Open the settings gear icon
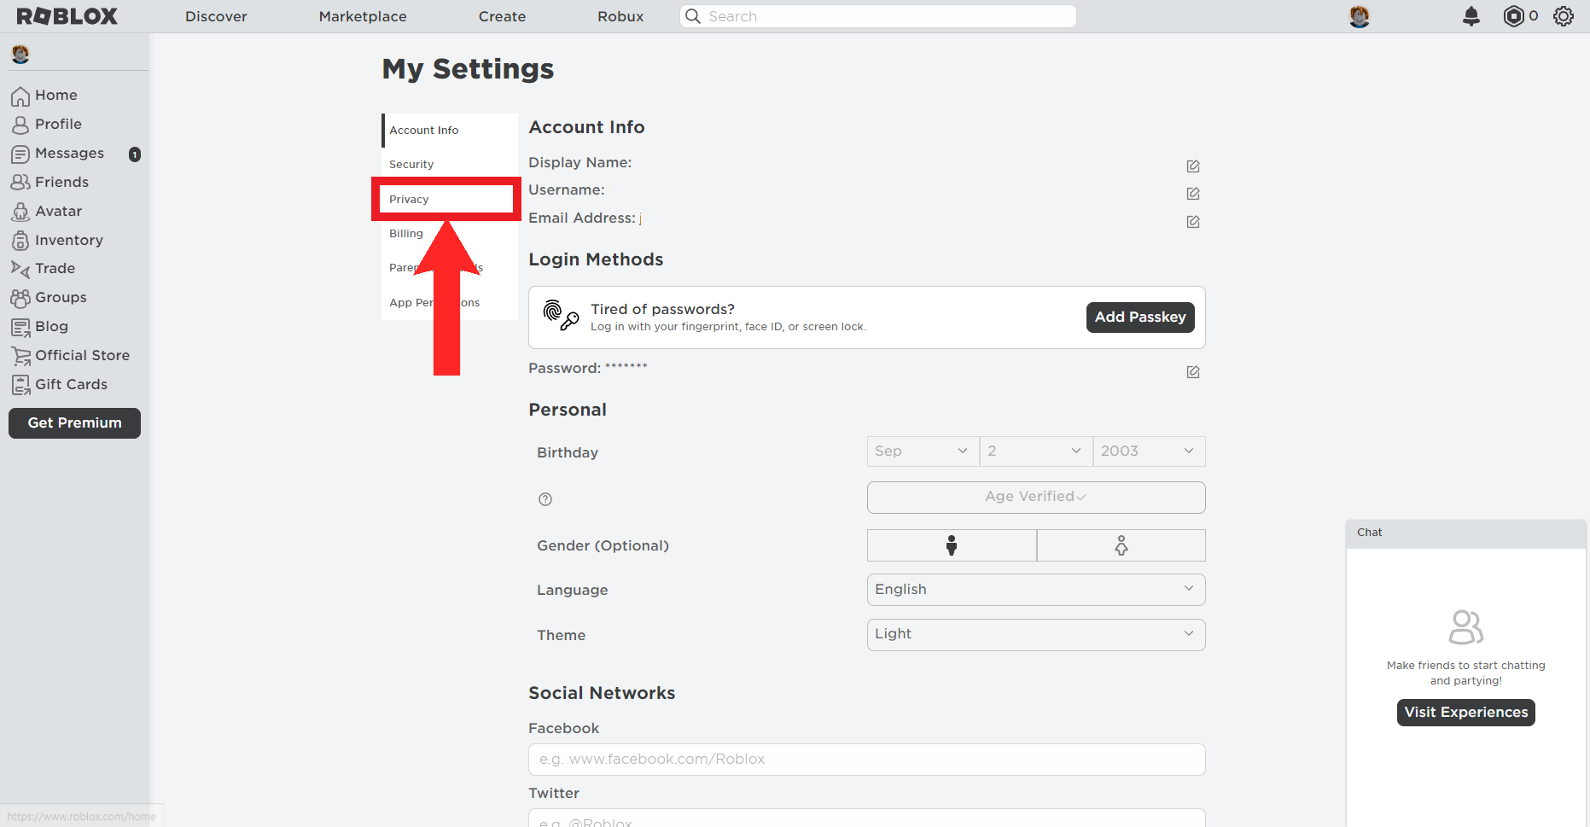 (1563, 16)
